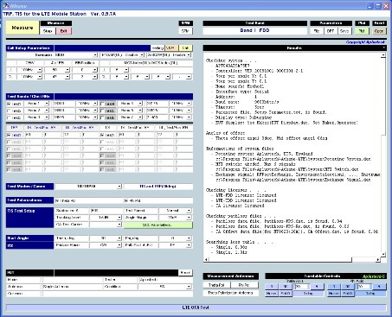The width and height of the screenshot is (392, 317).
Task: Open the Band 3 dropdown in test bands
Action: 47,117
